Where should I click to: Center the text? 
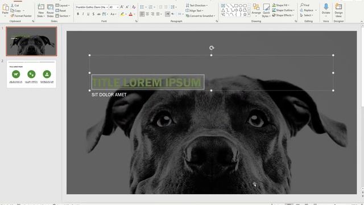[x=147, y=14]
